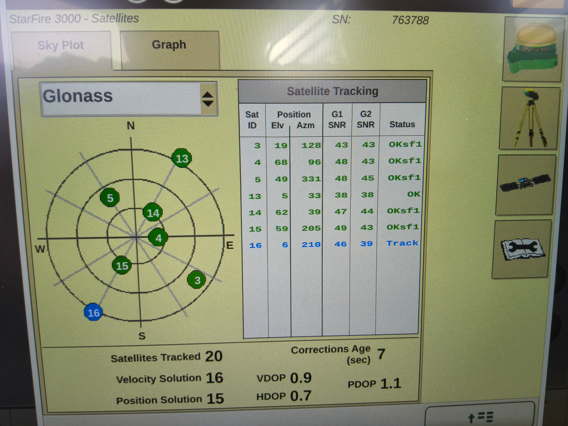Click the OK status of satellite 13

(414, 194)
